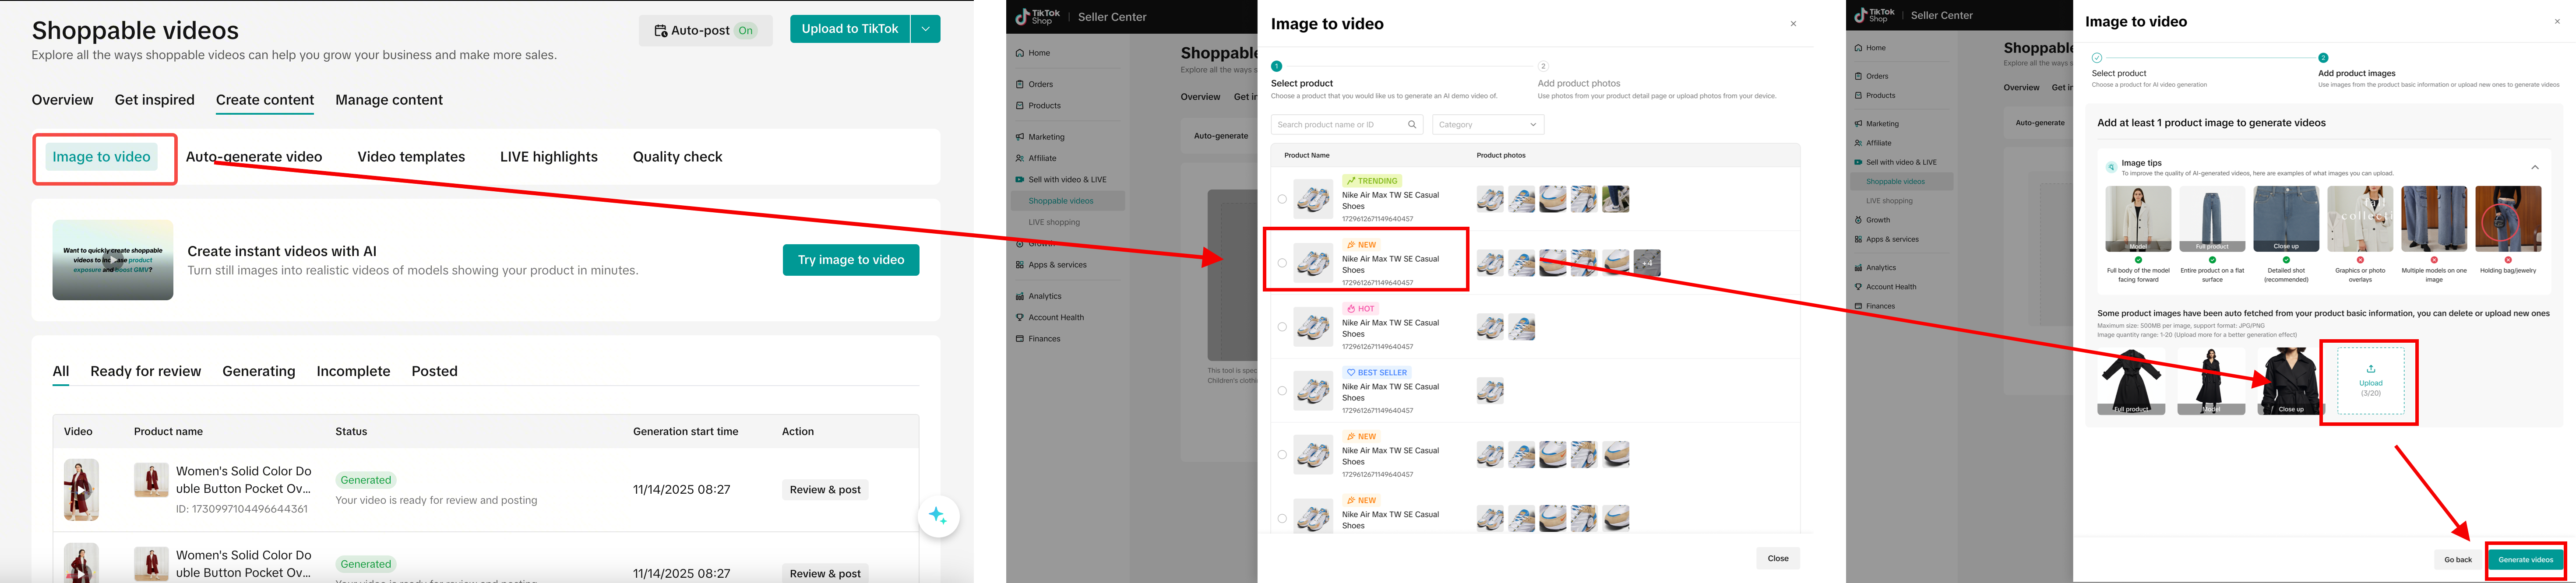
Task: Open the Category dropdown
Action: click(x=1488, y=125)
